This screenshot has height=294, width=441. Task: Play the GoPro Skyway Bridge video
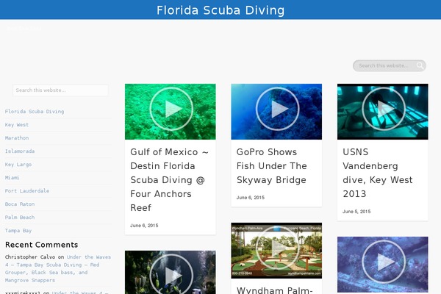(277, 109)
